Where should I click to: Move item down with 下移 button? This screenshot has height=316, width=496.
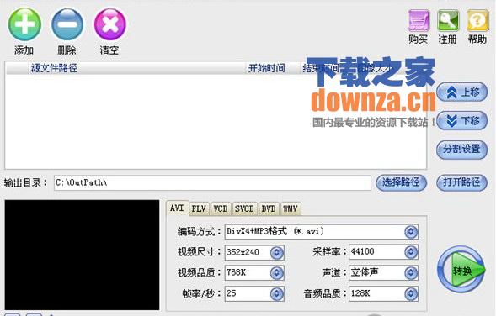pyautogui.click(x=461, y=120)
